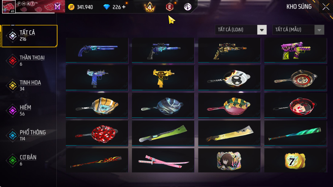Open the player avatar profile picture
This screenshot has height=187, width=333.
pos(9,7)
